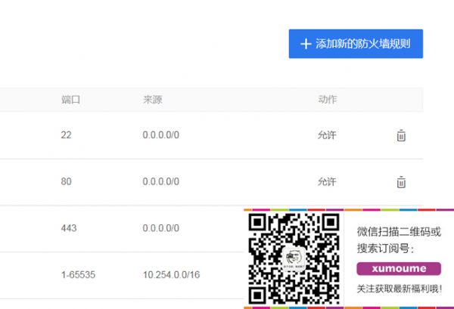Click the 端口 column header

pyautogui.click(x=70, y=99)
